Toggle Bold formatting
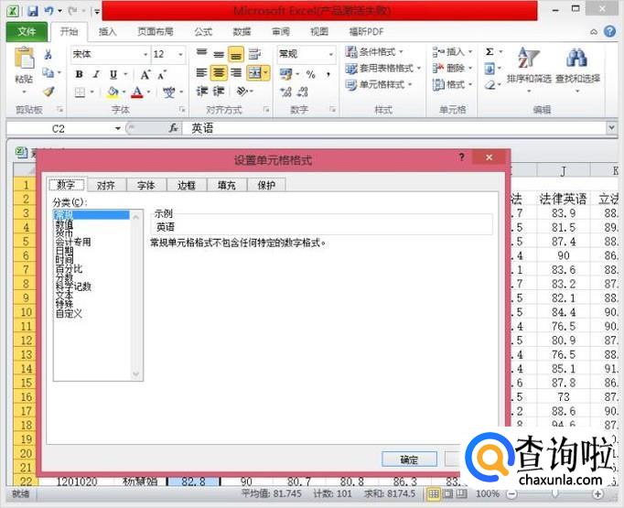 tap(80, 74)
